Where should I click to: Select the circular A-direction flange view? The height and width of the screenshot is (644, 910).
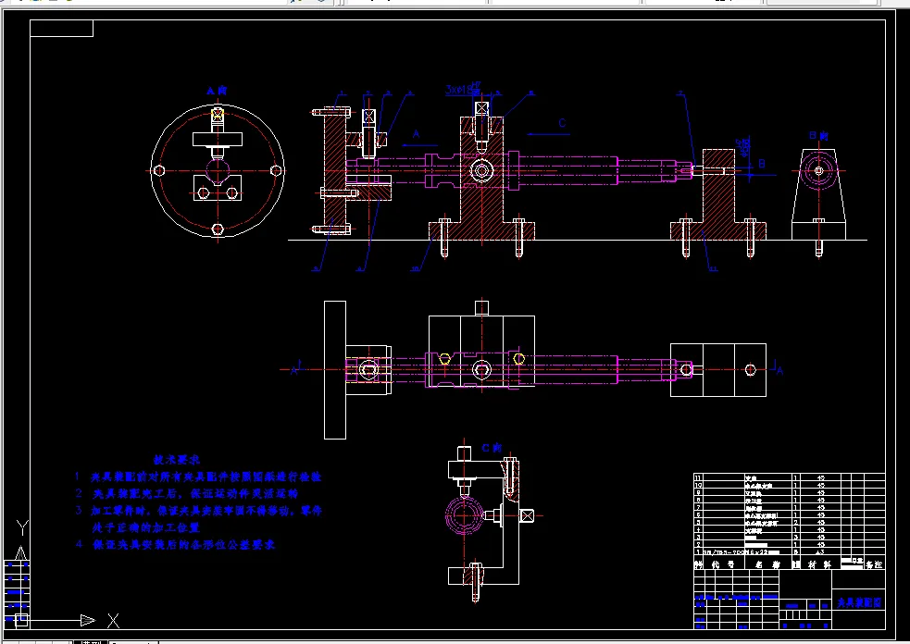point(218,170)
